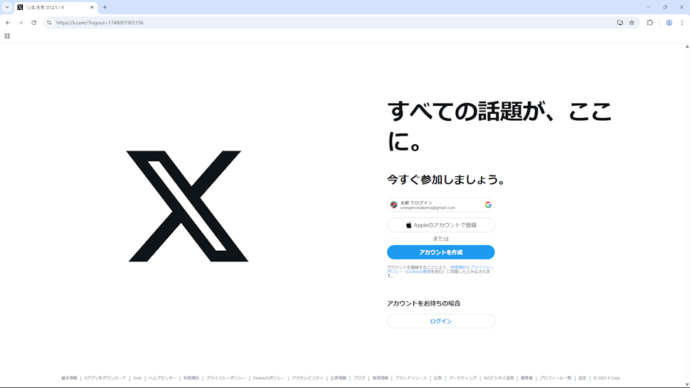Click the scrollbar up arrow
The height and width of the screenshot is (388, 690).
(687, 46)
